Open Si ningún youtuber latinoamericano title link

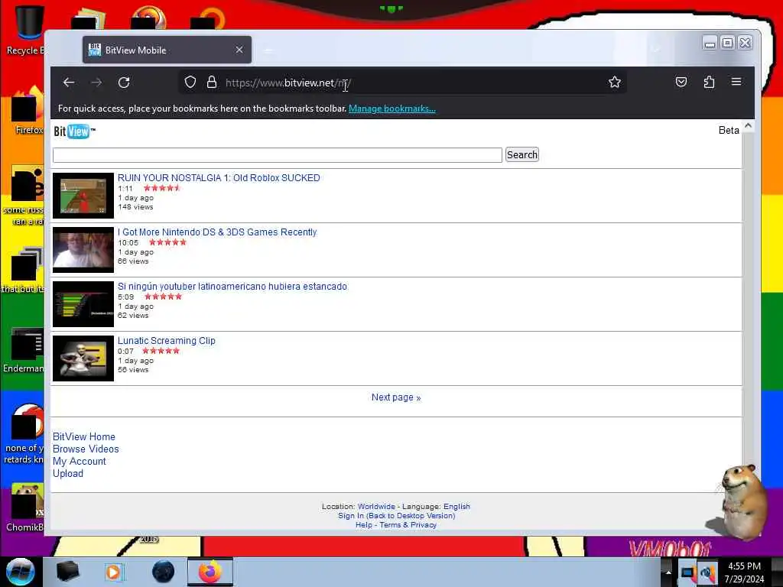click(232, 287)
